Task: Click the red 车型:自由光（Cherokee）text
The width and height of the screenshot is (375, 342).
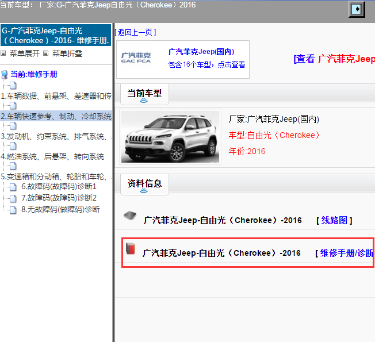Action: (274, 135)
